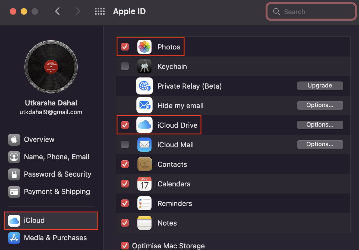
Task: Click the Hide my email label
Action: [x=181, y=106]
